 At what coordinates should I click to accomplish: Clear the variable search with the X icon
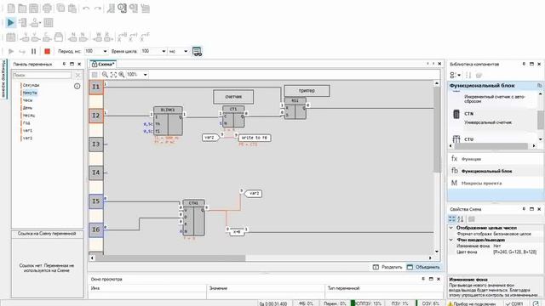(77, 75)
